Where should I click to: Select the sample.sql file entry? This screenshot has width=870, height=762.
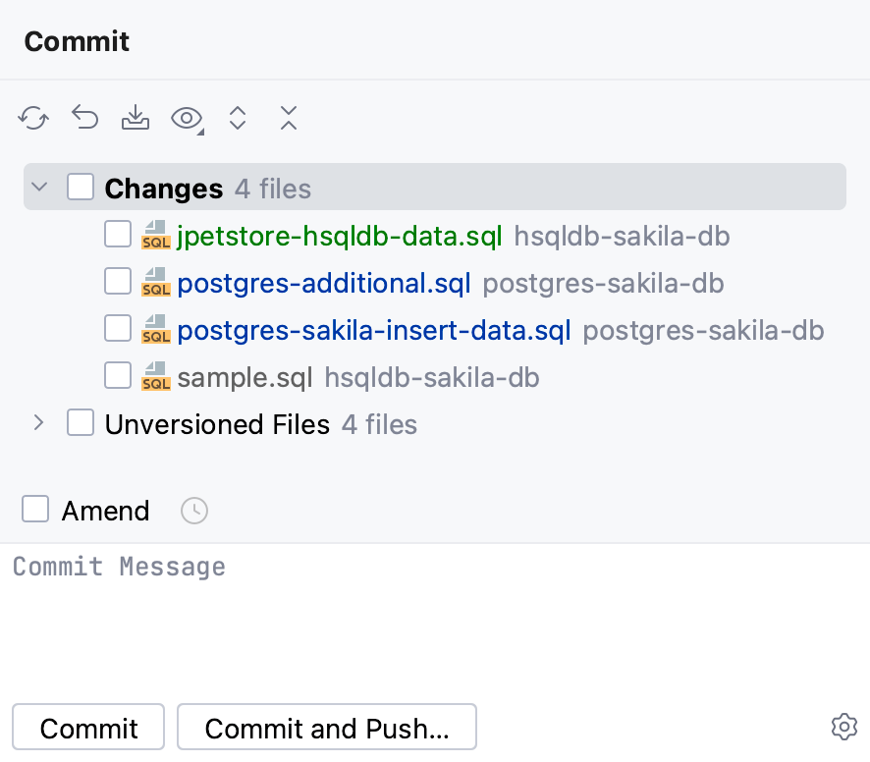pos(245,377)
